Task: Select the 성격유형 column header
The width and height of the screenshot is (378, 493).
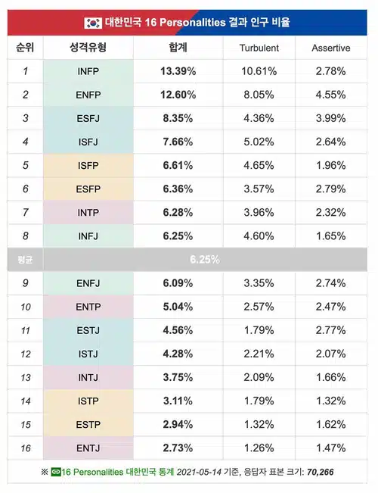Action: coord(88,48)
